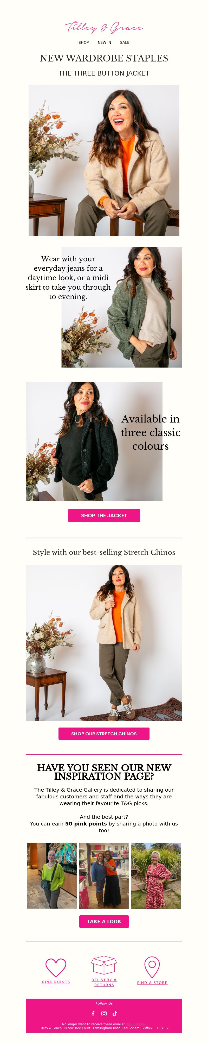Open the TikTok icon in footer
208x1043 pixels.
tap(115, 1014)
